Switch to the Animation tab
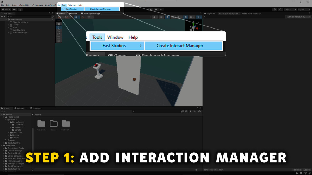Viewport: 312px width, 175px height. point(20,108)
